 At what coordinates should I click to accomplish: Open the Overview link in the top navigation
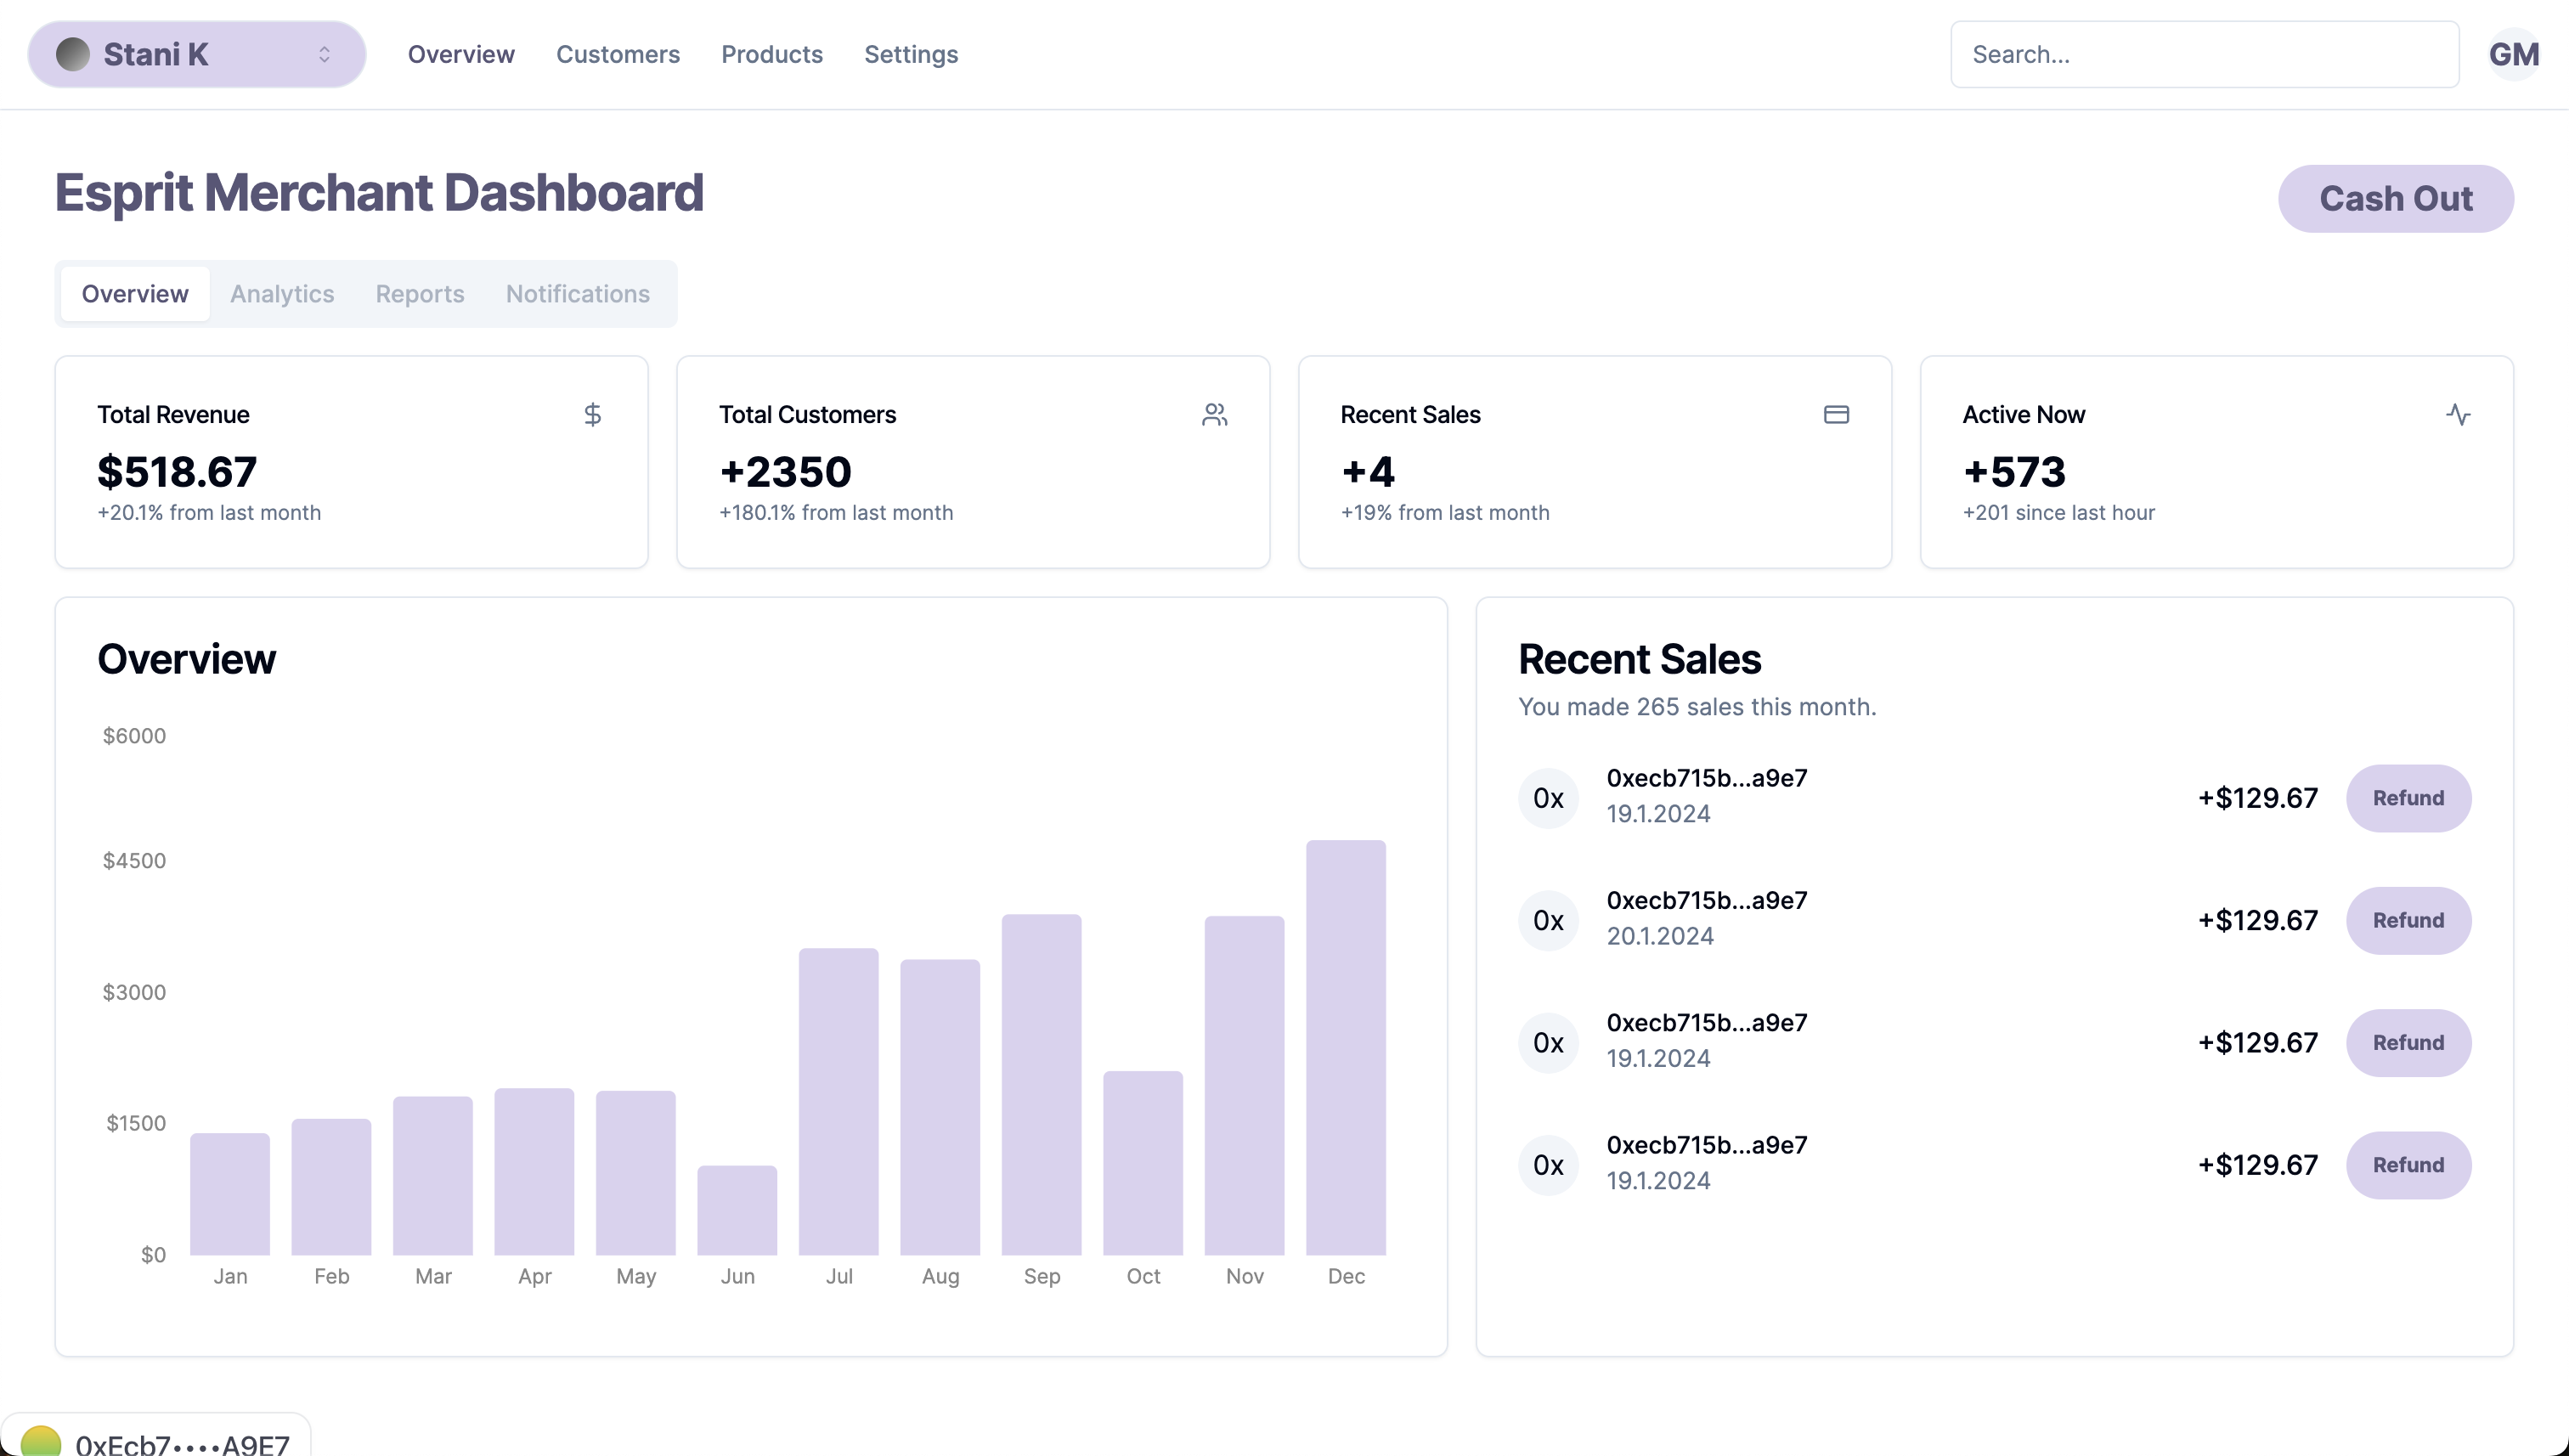point(461,54)
